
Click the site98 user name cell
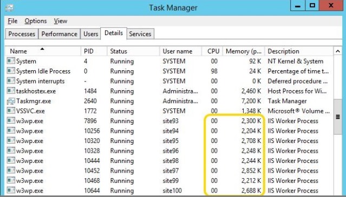[171, 161]
